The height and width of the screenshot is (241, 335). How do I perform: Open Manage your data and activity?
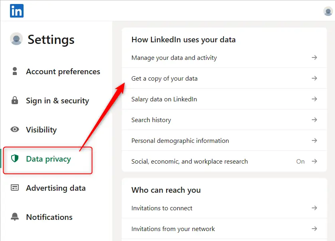[x=174, y=57]
